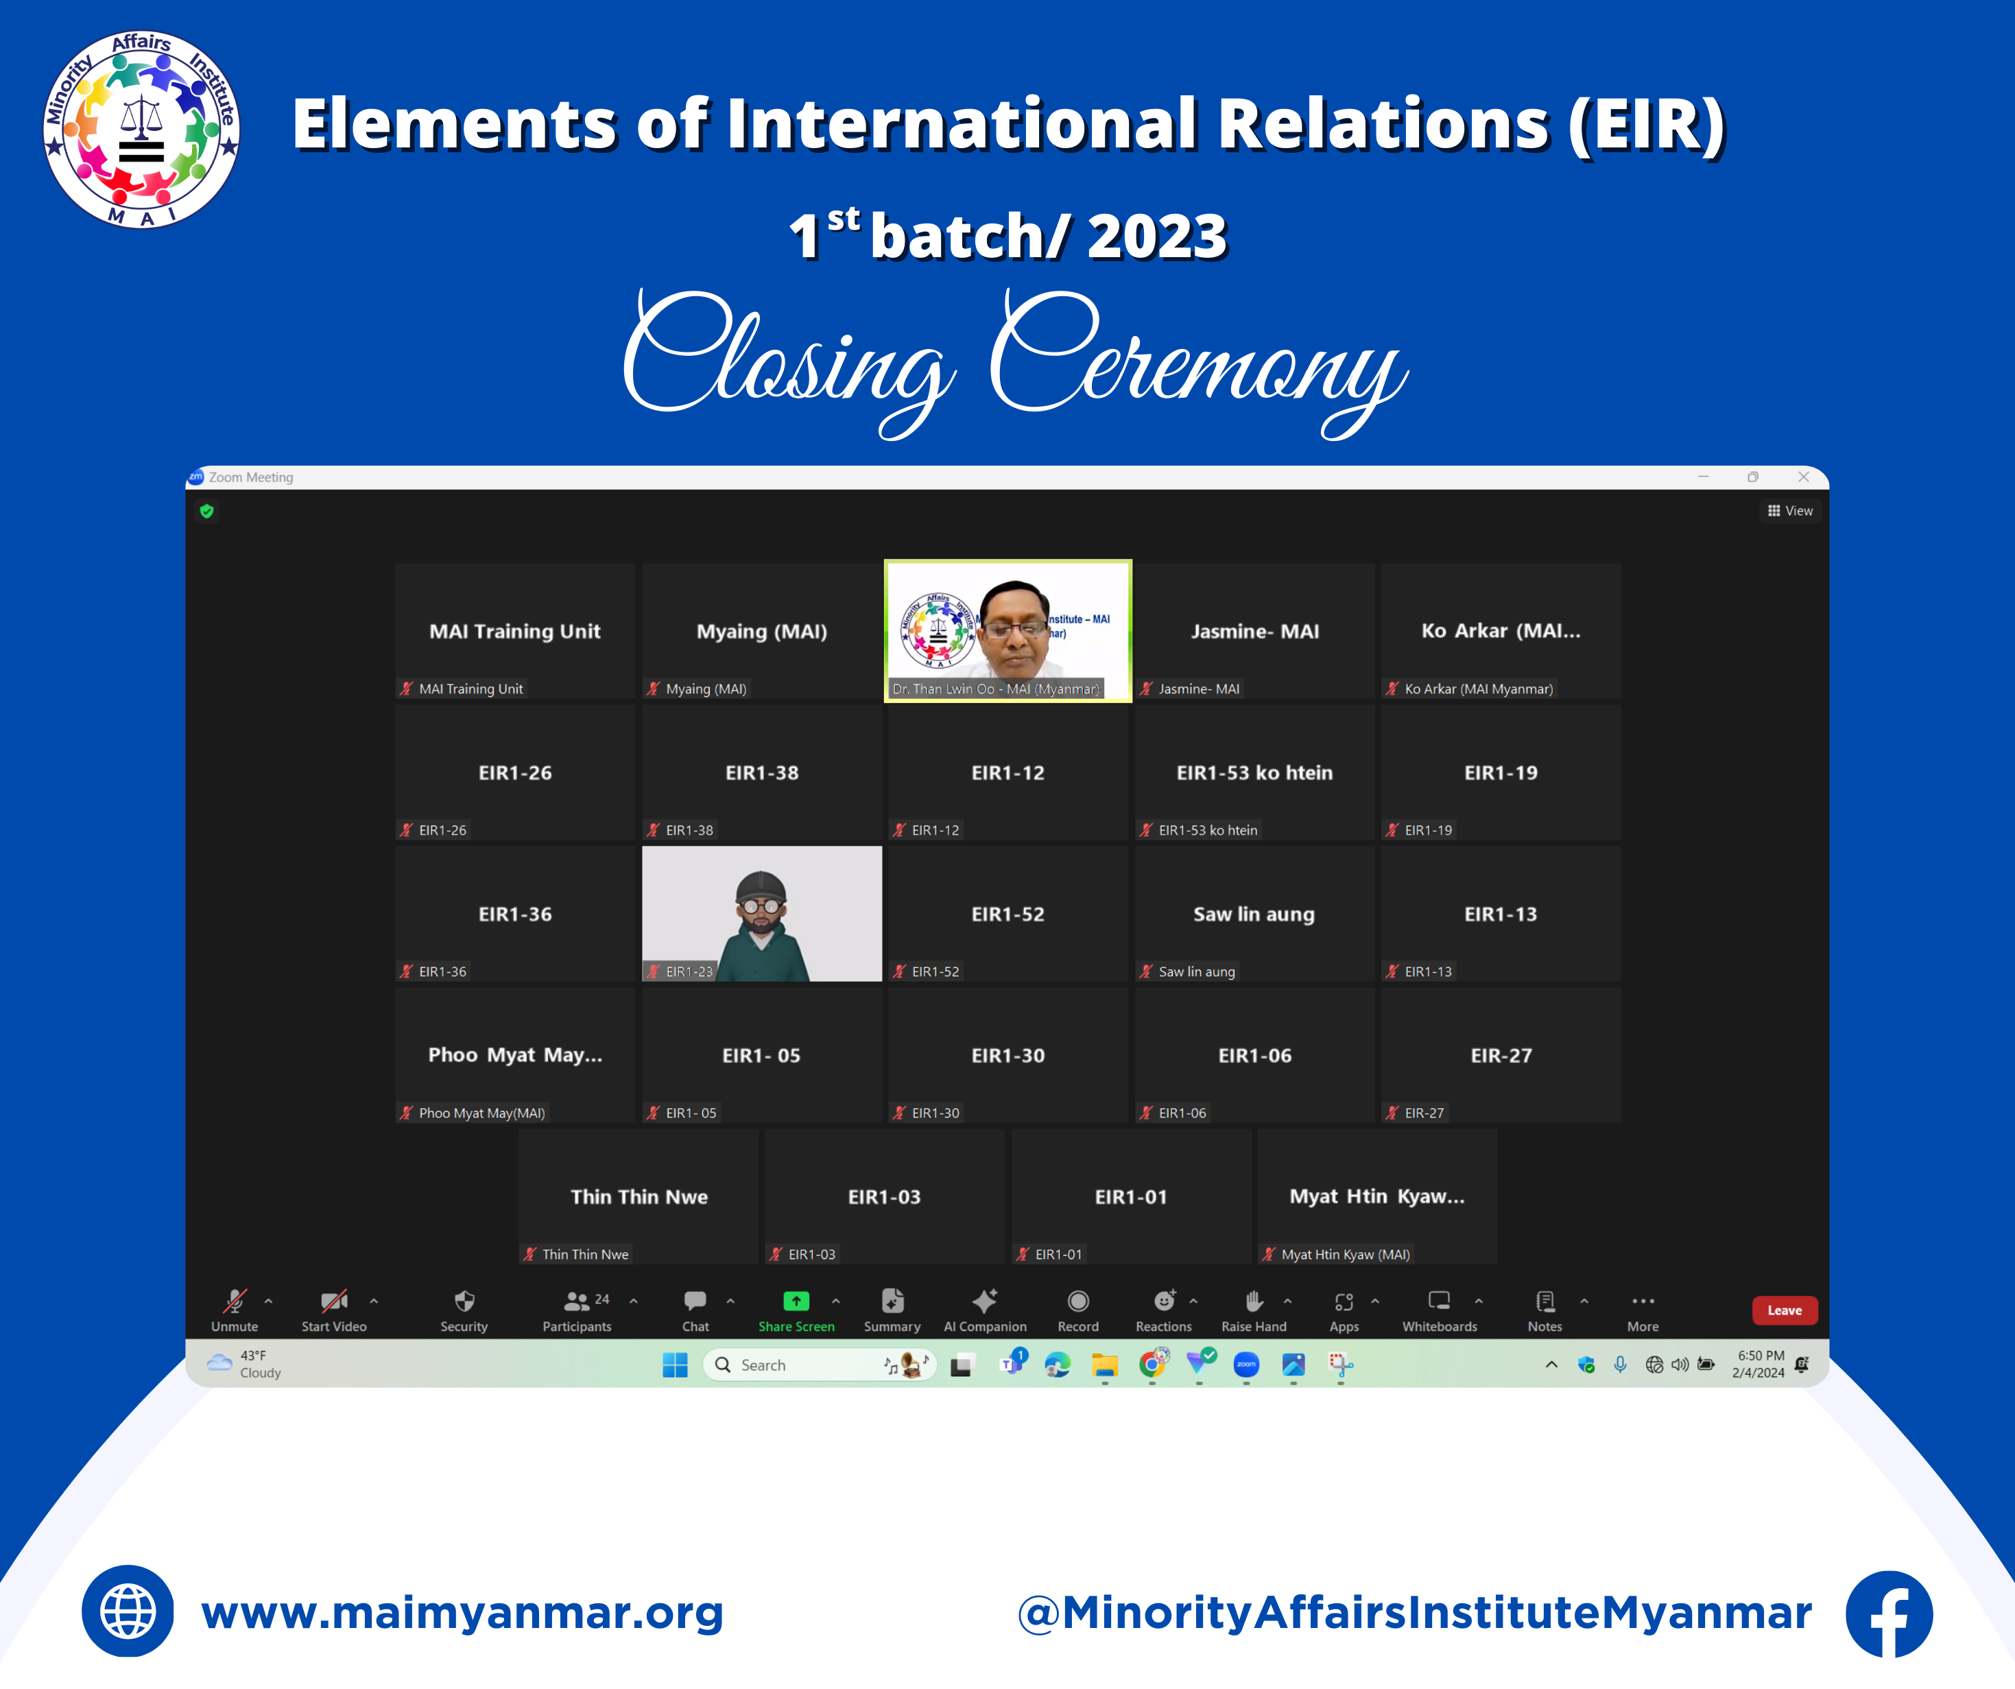Open volume control in system tray
2015x1689 pixels.
1680,1365
